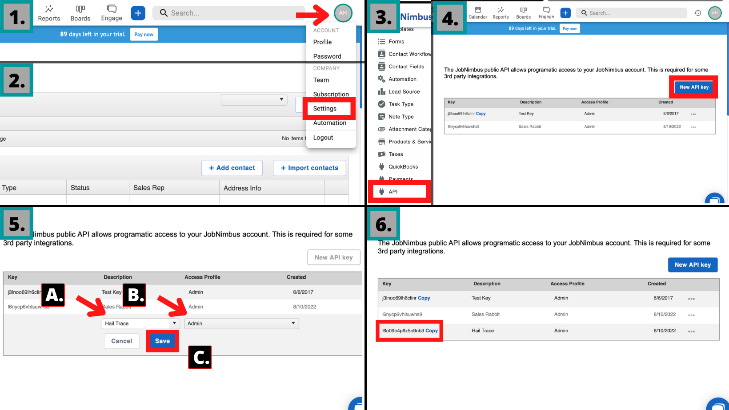Open the Sales Rabbit row options in step 4
This screenshot has height=410, width=729.
(x=693, y=127)
